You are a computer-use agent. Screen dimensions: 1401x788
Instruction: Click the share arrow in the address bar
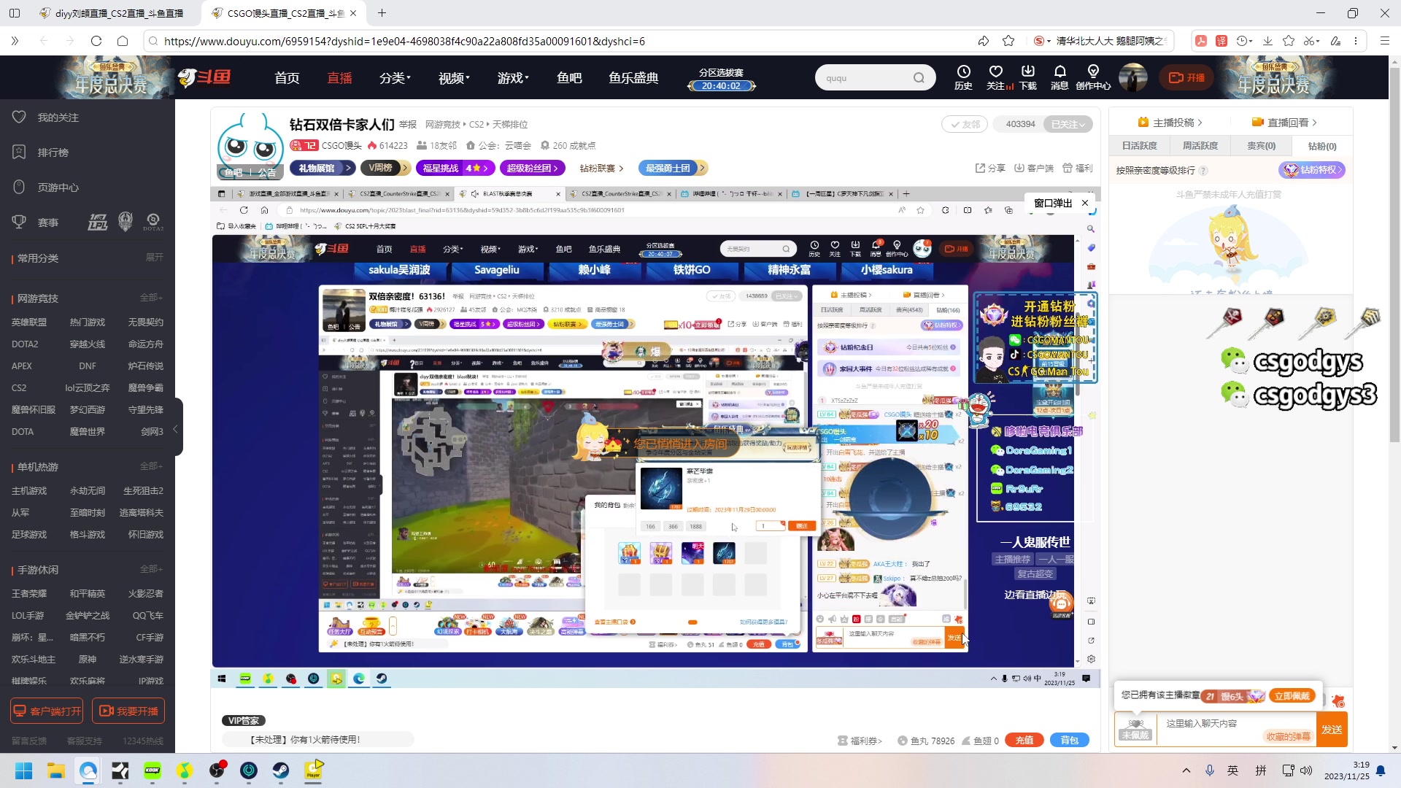pos(984,41)
